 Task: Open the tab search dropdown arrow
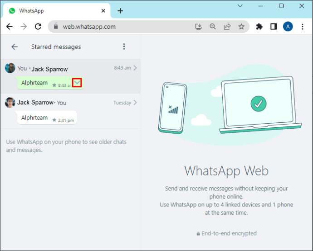[x=240, y=6]
